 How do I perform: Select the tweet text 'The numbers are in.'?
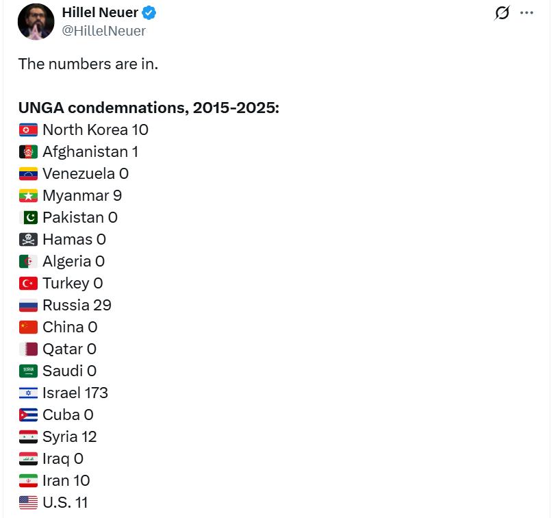pos(88,64)
